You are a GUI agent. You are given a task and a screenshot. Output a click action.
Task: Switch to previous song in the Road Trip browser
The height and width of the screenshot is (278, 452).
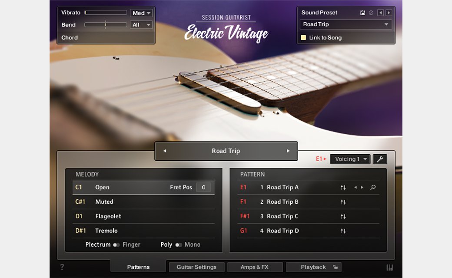coord(165,151)
